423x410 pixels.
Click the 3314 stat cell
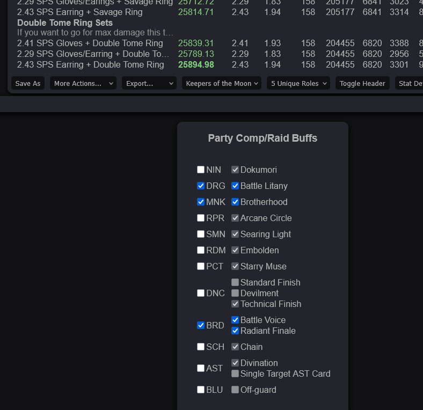(x=399, y=12)
